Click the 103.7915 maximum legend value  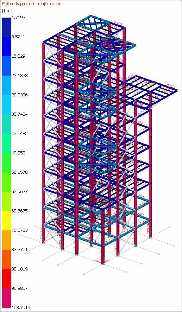point(21,307)
